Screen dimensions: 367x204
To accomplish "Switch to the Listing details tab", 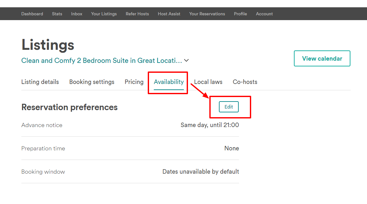I will (x=40, y=82).
